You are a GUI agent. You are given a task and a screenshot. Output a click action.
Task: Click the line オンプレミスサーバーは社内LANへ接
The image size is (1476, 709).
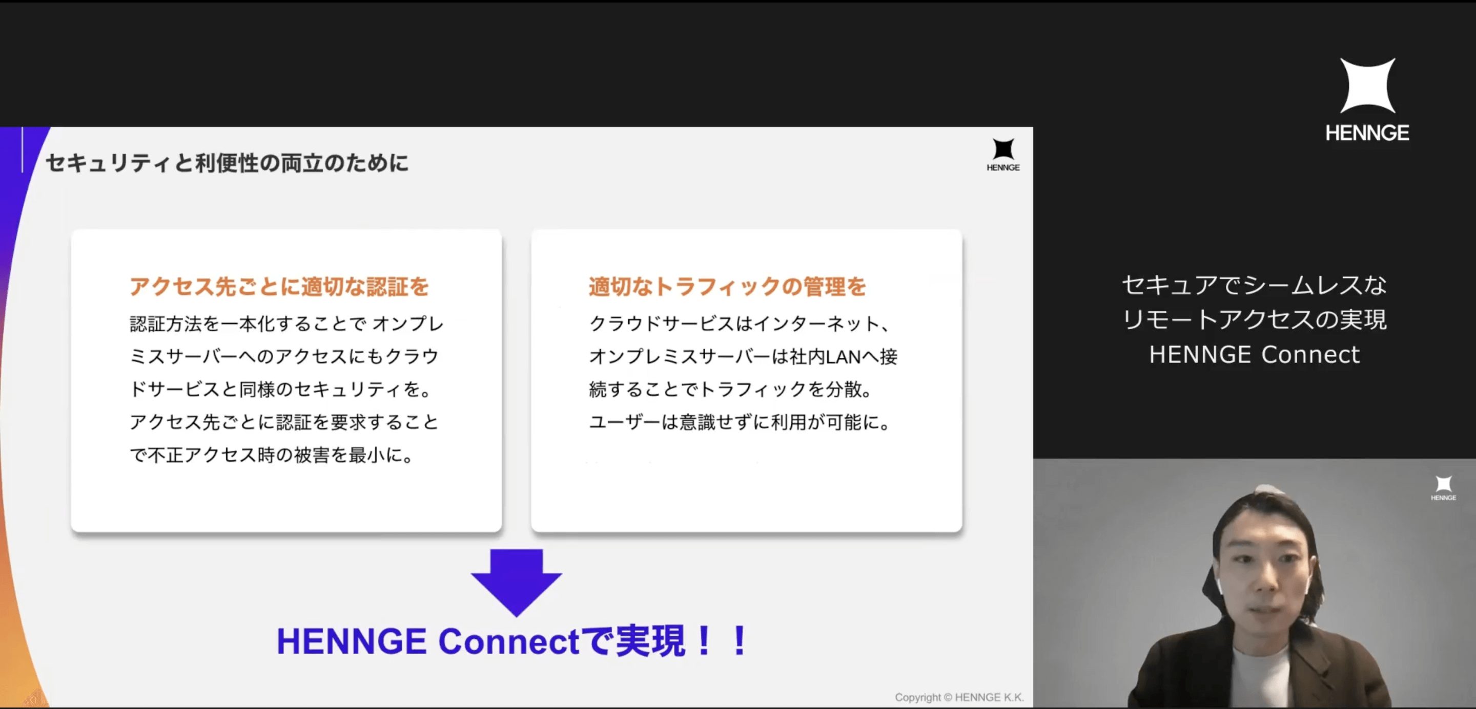[743, 356]
